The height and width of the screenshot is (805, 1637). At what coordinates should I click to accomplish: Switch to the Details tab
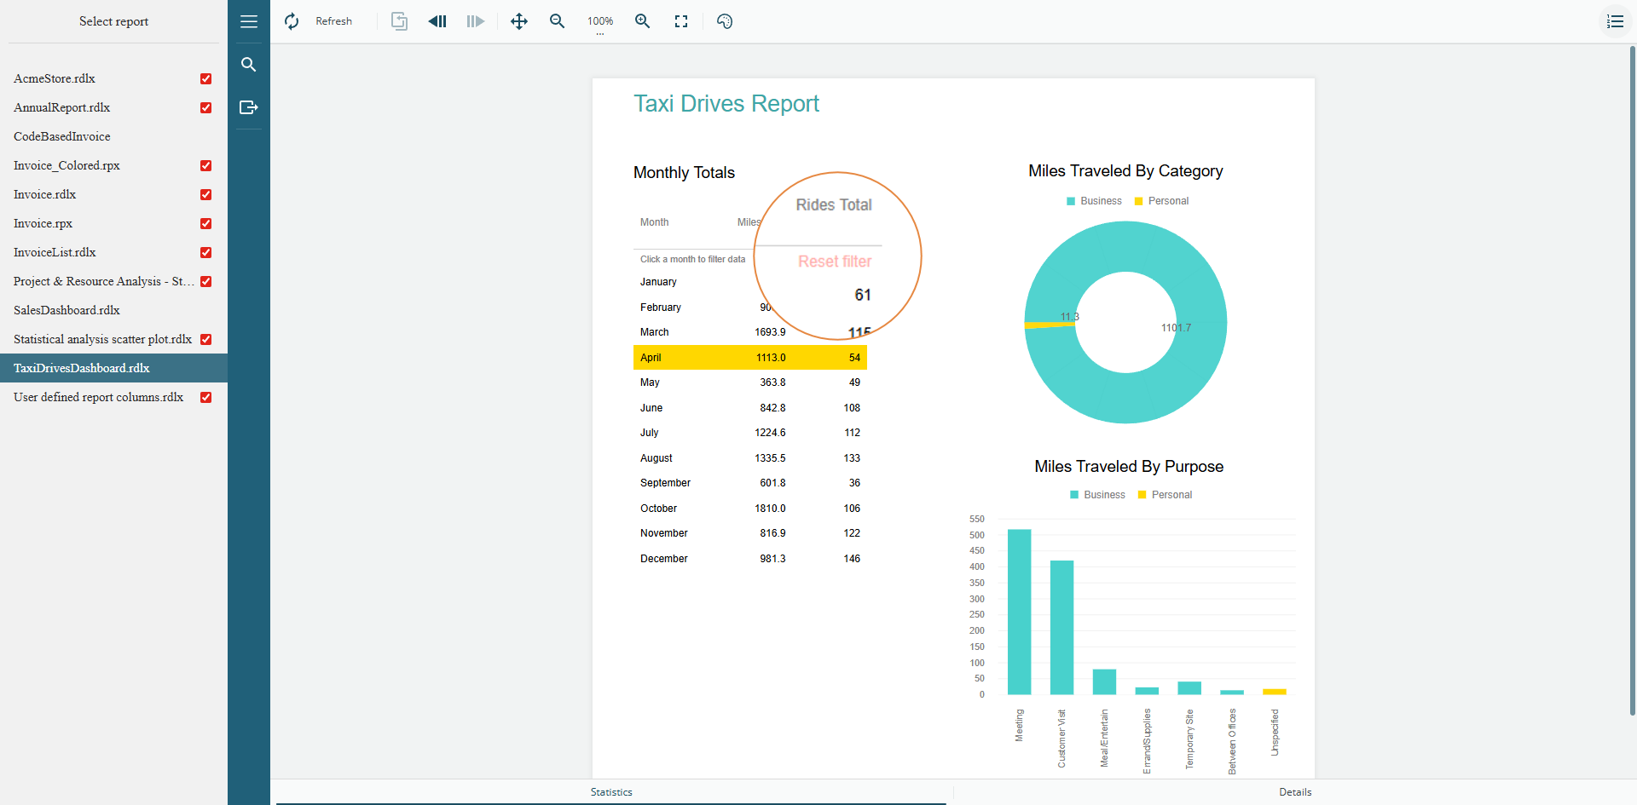click(1294, 792)
